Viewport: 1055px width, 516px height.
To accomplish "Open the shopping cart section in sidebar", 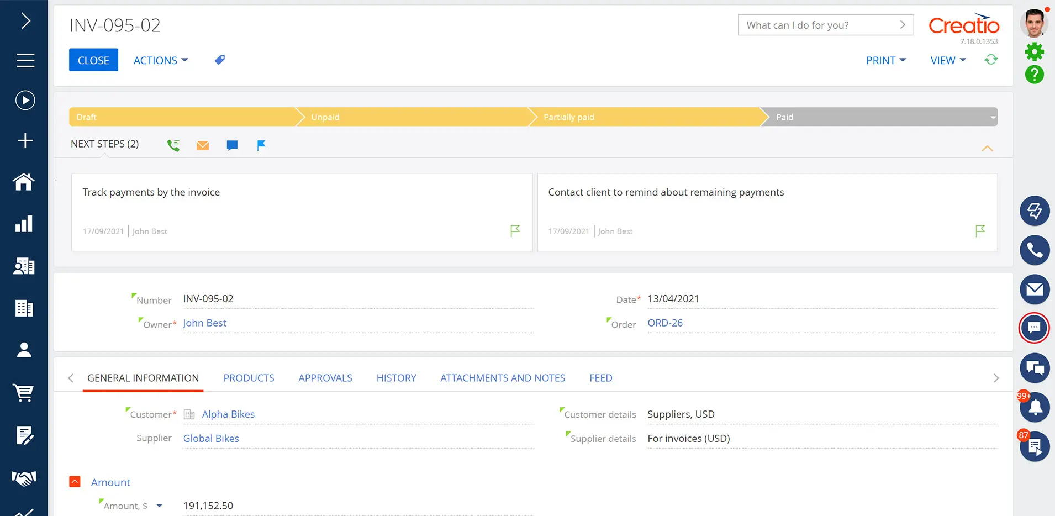I will click(x=24, y=393).
